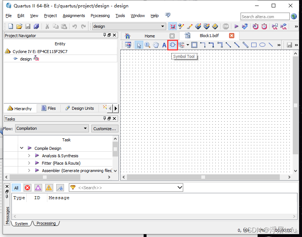Open the Pin Tool dropdown arrow

[x=188, y=45]
